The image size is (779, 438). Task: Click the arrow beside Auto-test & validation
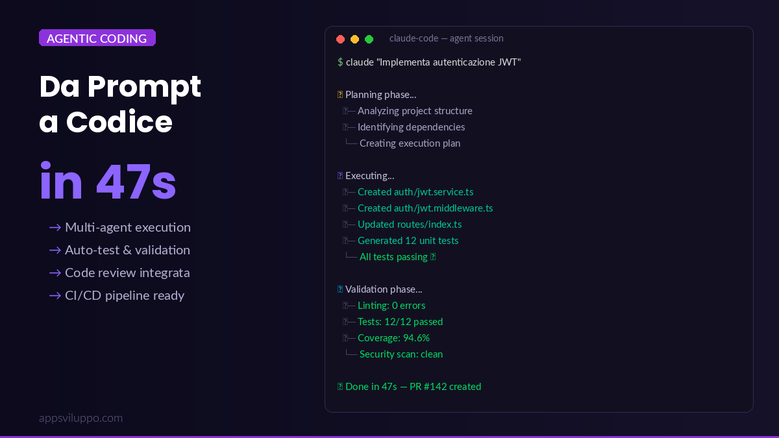(x=55, y=250)
